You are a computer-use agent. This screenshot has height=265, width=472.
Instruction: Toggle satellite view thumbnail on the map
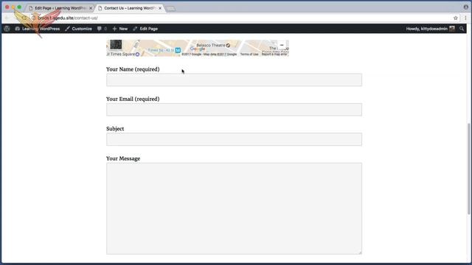[116, 44]
